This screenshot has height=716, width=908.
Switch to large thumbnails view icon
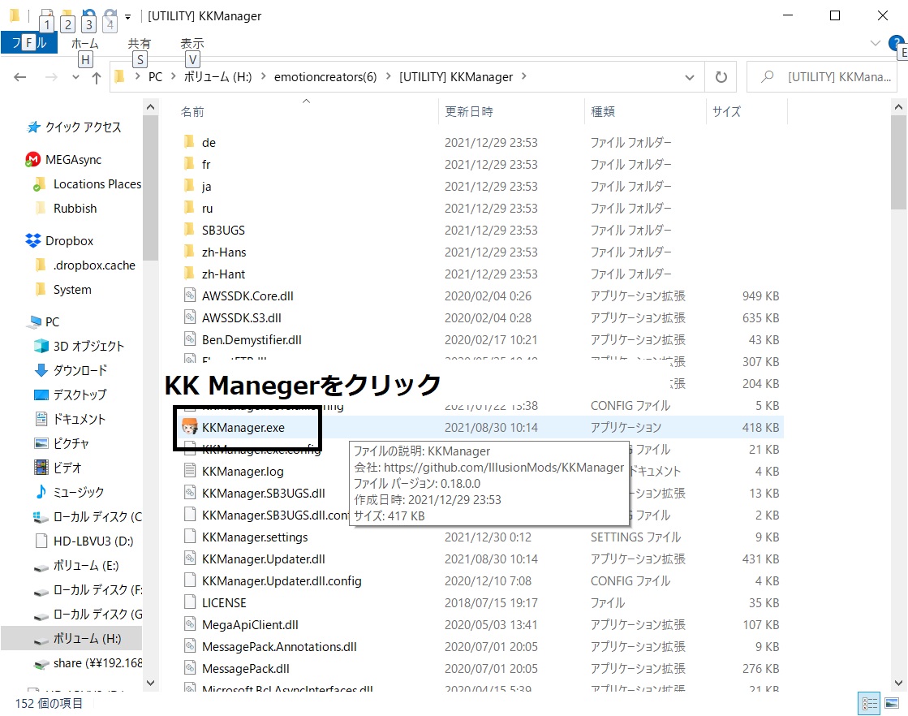pos(892,703)
